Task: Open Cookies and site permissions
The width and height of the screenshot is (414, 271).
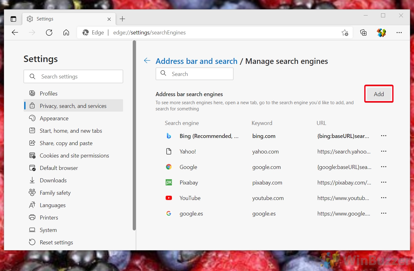Action: point(73,155)
